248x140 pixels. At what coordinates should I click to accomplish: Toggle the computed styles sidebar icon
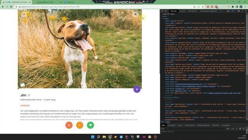(x=244, y=129)
